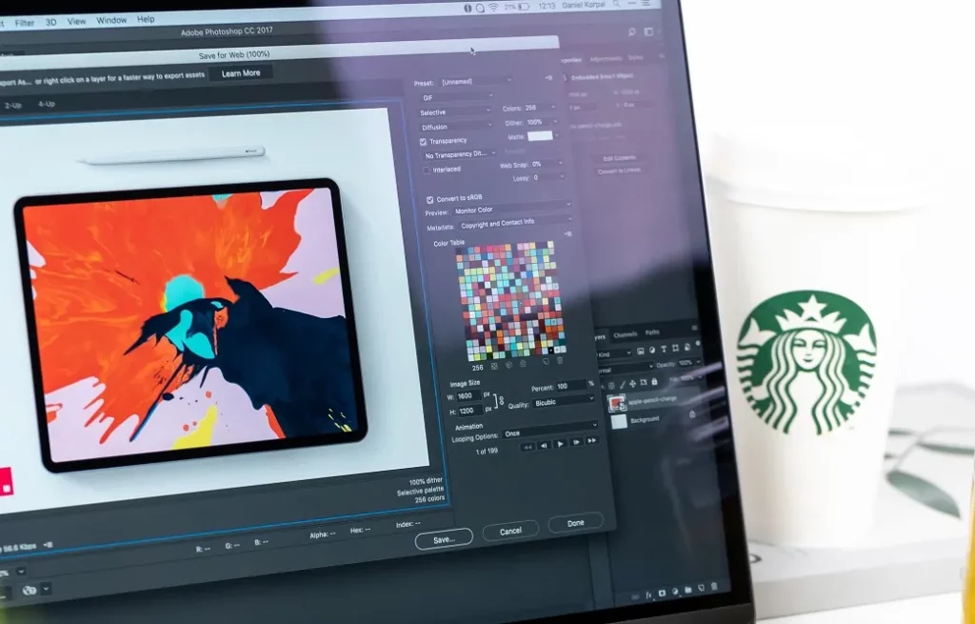Toggle the Convert to sRGB checkbox

[429, 200]
